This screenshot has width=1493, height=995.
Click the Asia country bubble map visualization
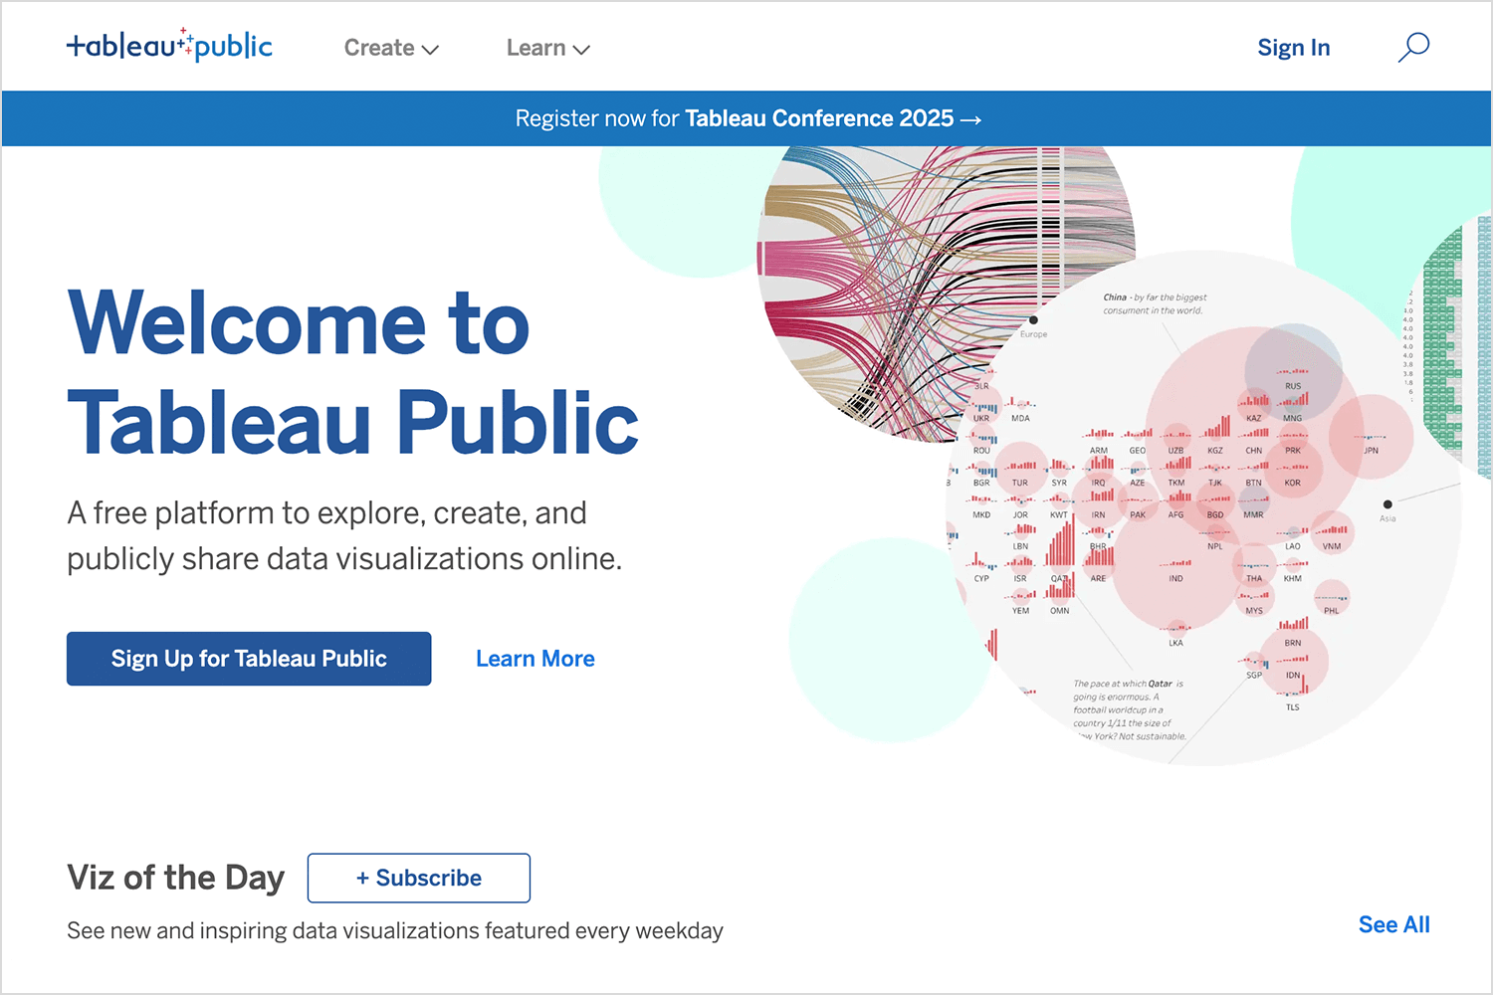click(1203, 507)
